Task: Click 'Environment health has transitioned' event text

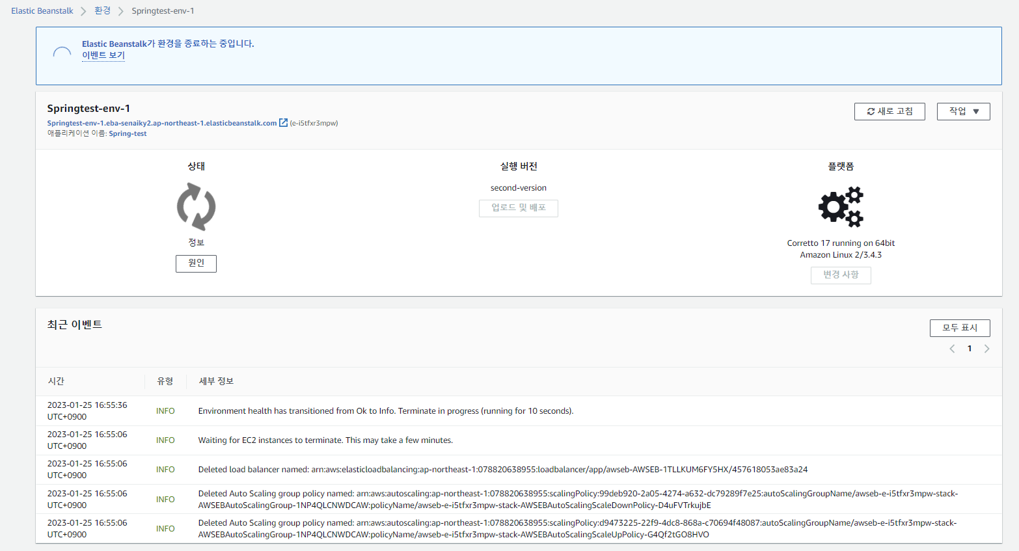Action: 386,411
